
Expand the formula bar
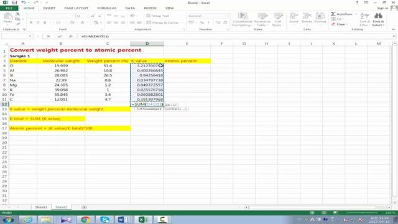point(394,36)
